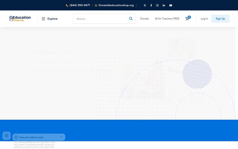Image resolution: width=238 pixels, height=149 pixels.
Task: Click the Education Shop.org logo
Action: (20, 19)
